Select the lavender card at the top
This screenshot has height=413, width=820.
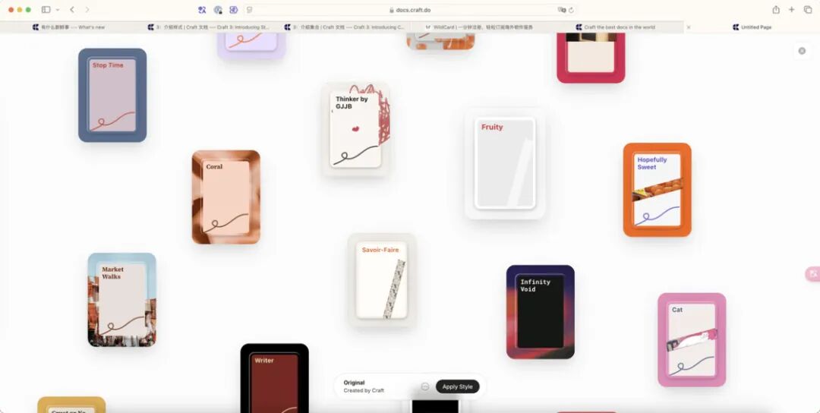point(251,46)
